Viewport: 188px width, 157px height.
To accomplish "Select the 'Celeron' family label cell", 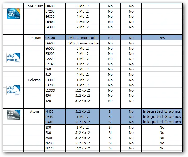I will pos(34,80).
